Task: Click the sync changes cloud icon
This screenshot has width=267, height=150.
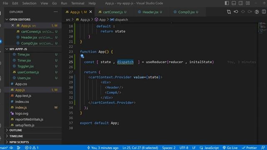Action: pyautogui.click(x=11, y=148)
